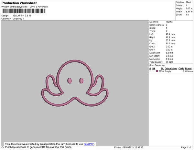Click the 'Page 1 of 1' footer

[187, 147]
